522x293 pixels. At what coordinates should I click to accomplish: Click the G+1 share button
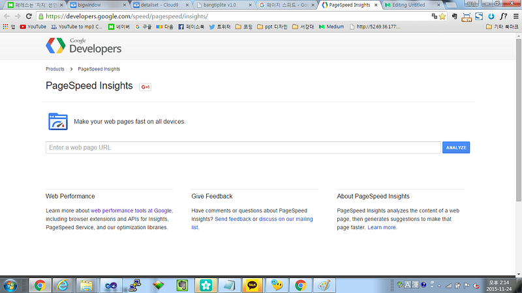145,87
